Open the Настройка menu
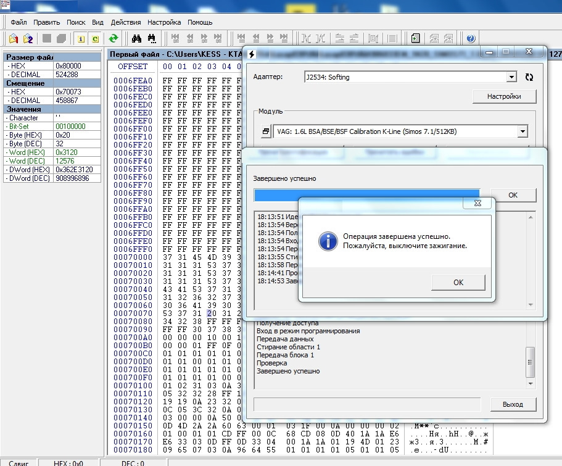 (x=164, y=22)
